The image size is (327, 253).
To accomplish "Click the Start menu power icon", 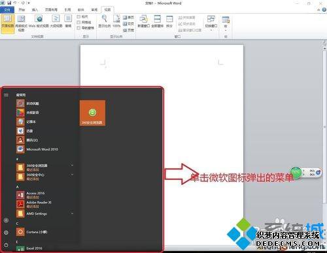I will pos(6,245).
